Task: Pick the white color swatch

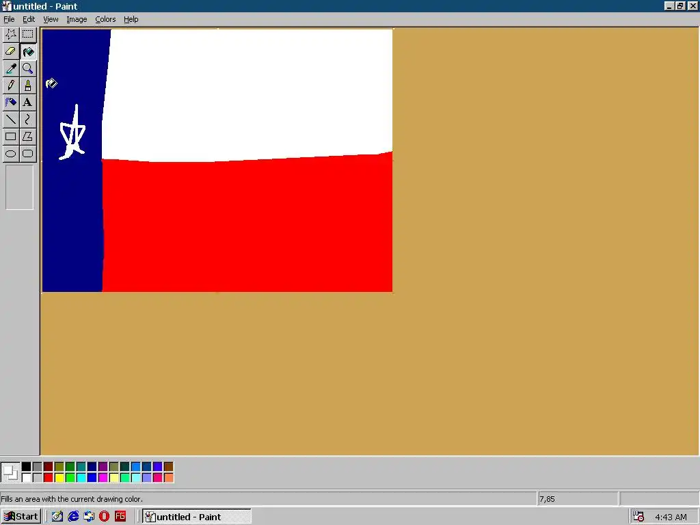Action: pyautogui.click(x=27, y=478)
